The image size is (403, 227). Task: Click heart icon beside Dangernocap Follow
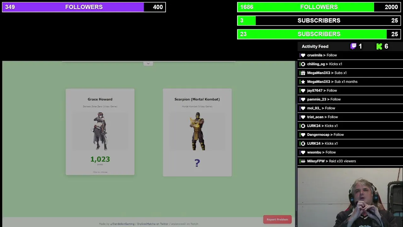[303, 135]
